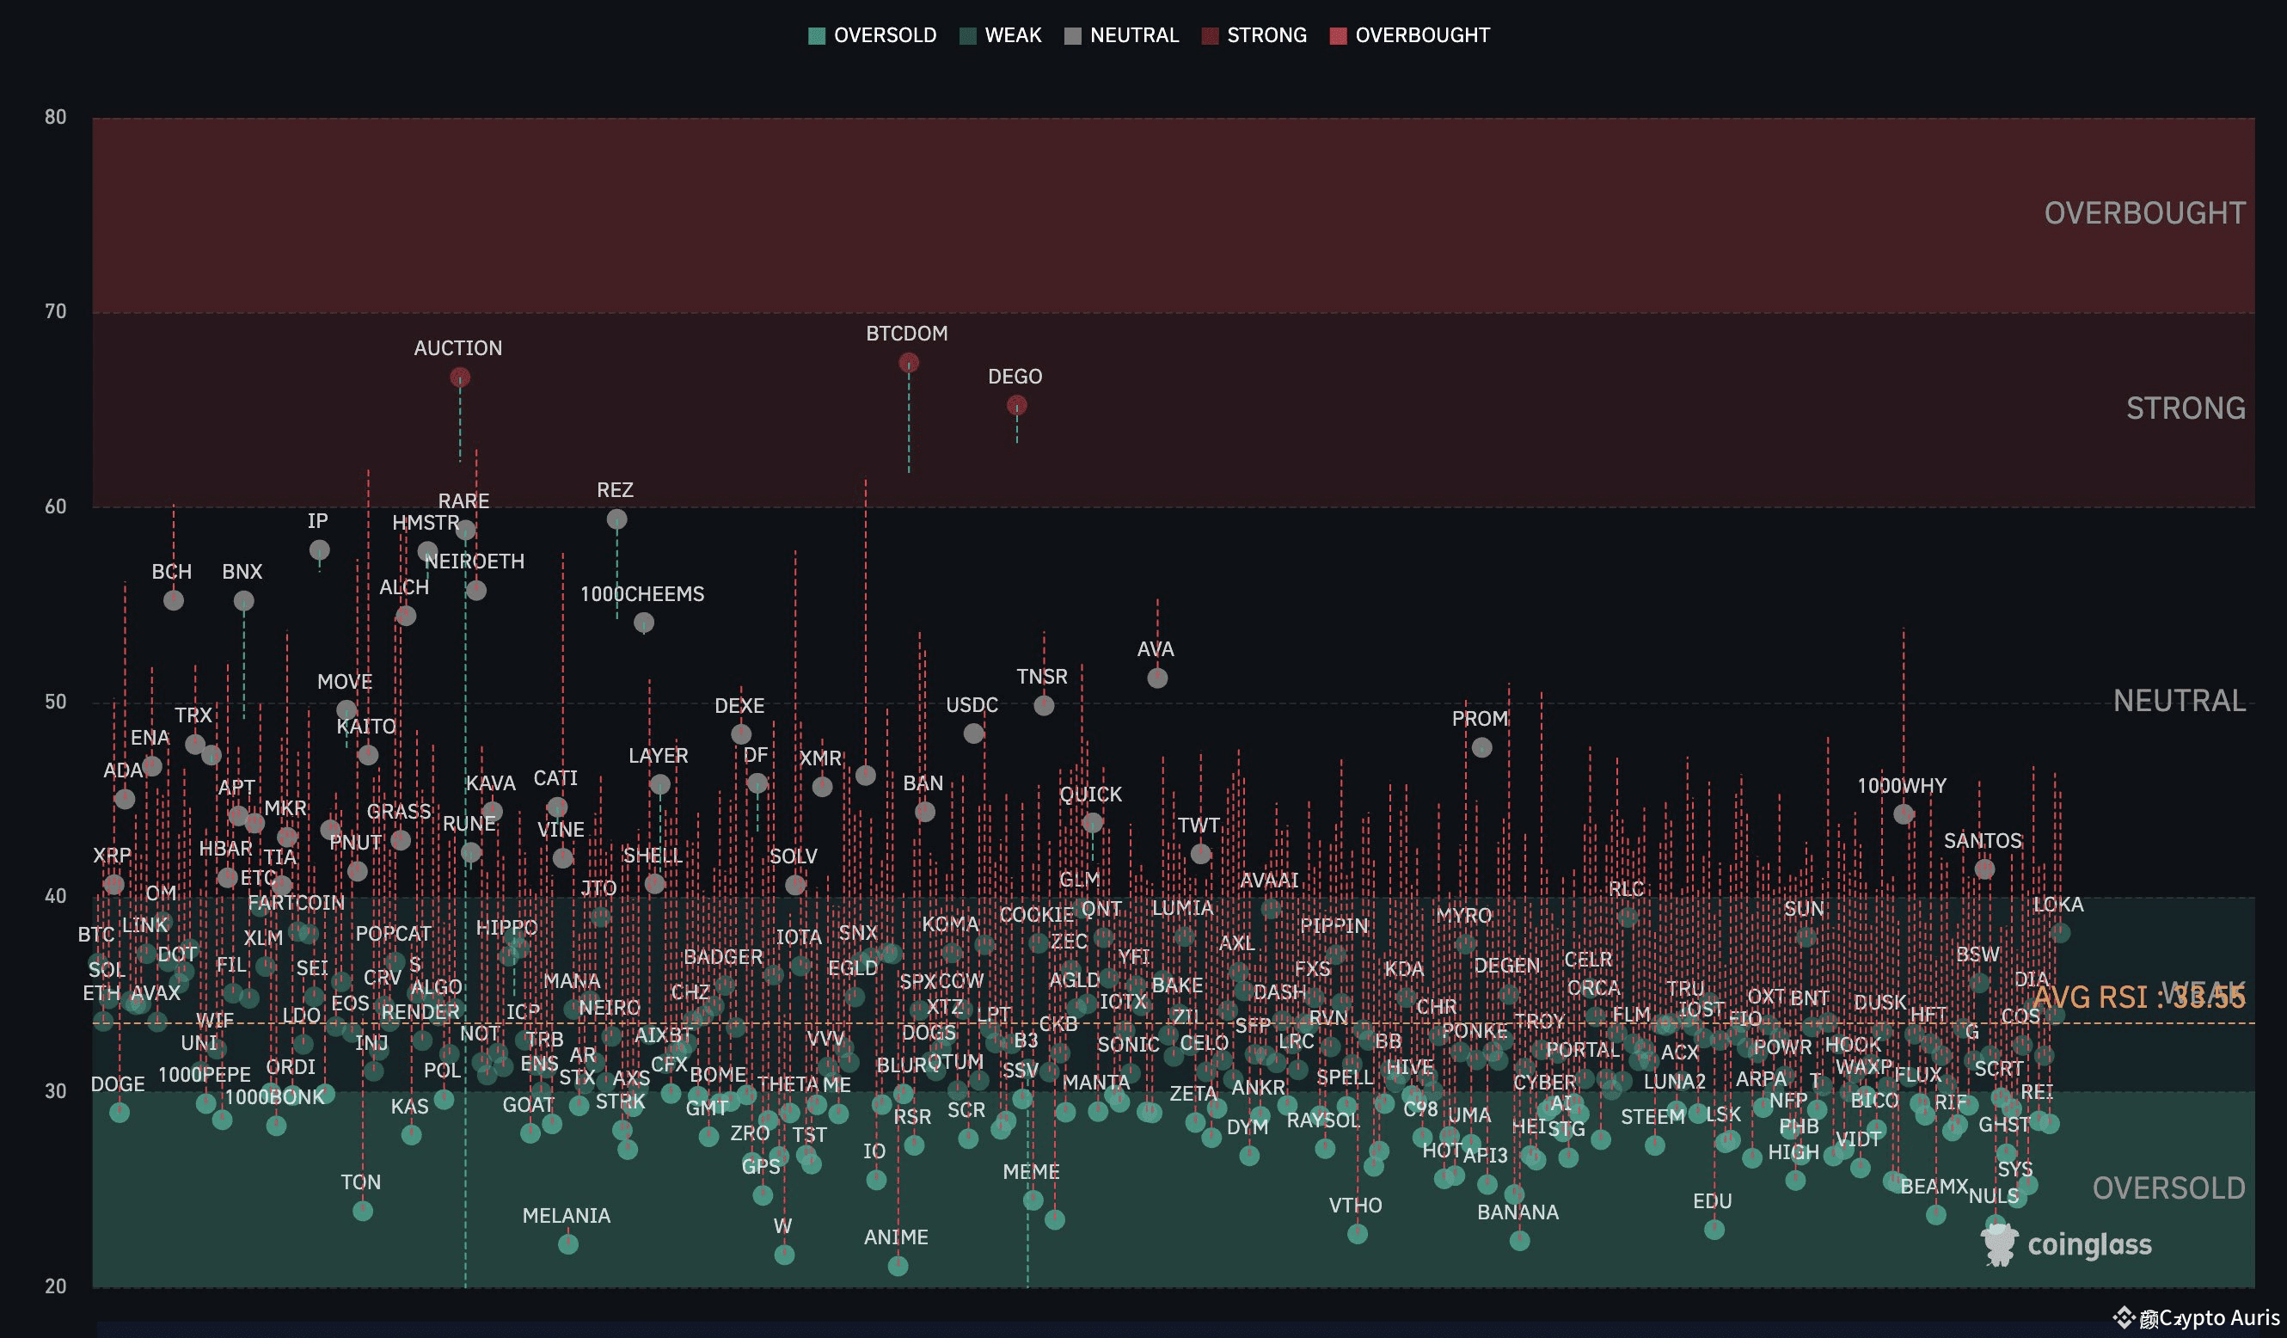Click the NEUTRAL zone label inside chart
This screenshot has width=2287, height=1338.
click(x=2179, y=701)
